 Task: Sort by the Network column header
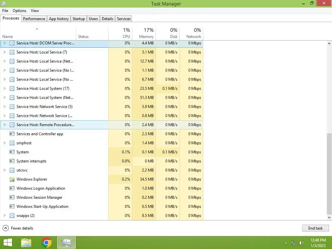coord(191,34)
